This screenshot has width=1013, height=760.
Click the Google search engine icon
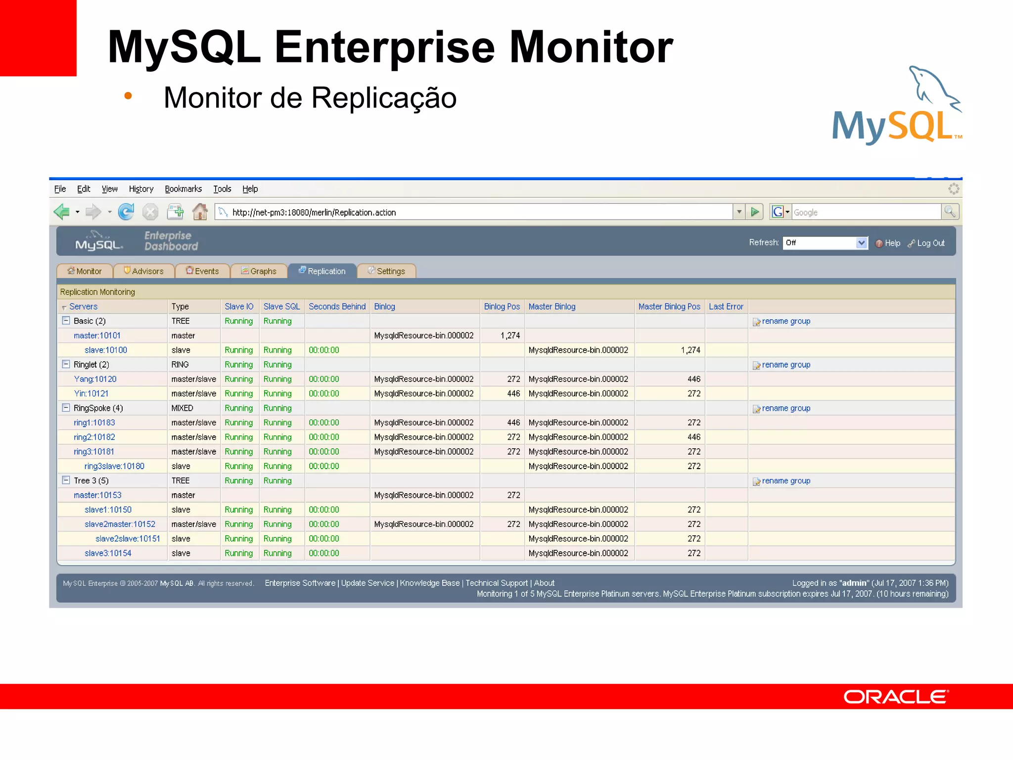click(x=778, y=212)
